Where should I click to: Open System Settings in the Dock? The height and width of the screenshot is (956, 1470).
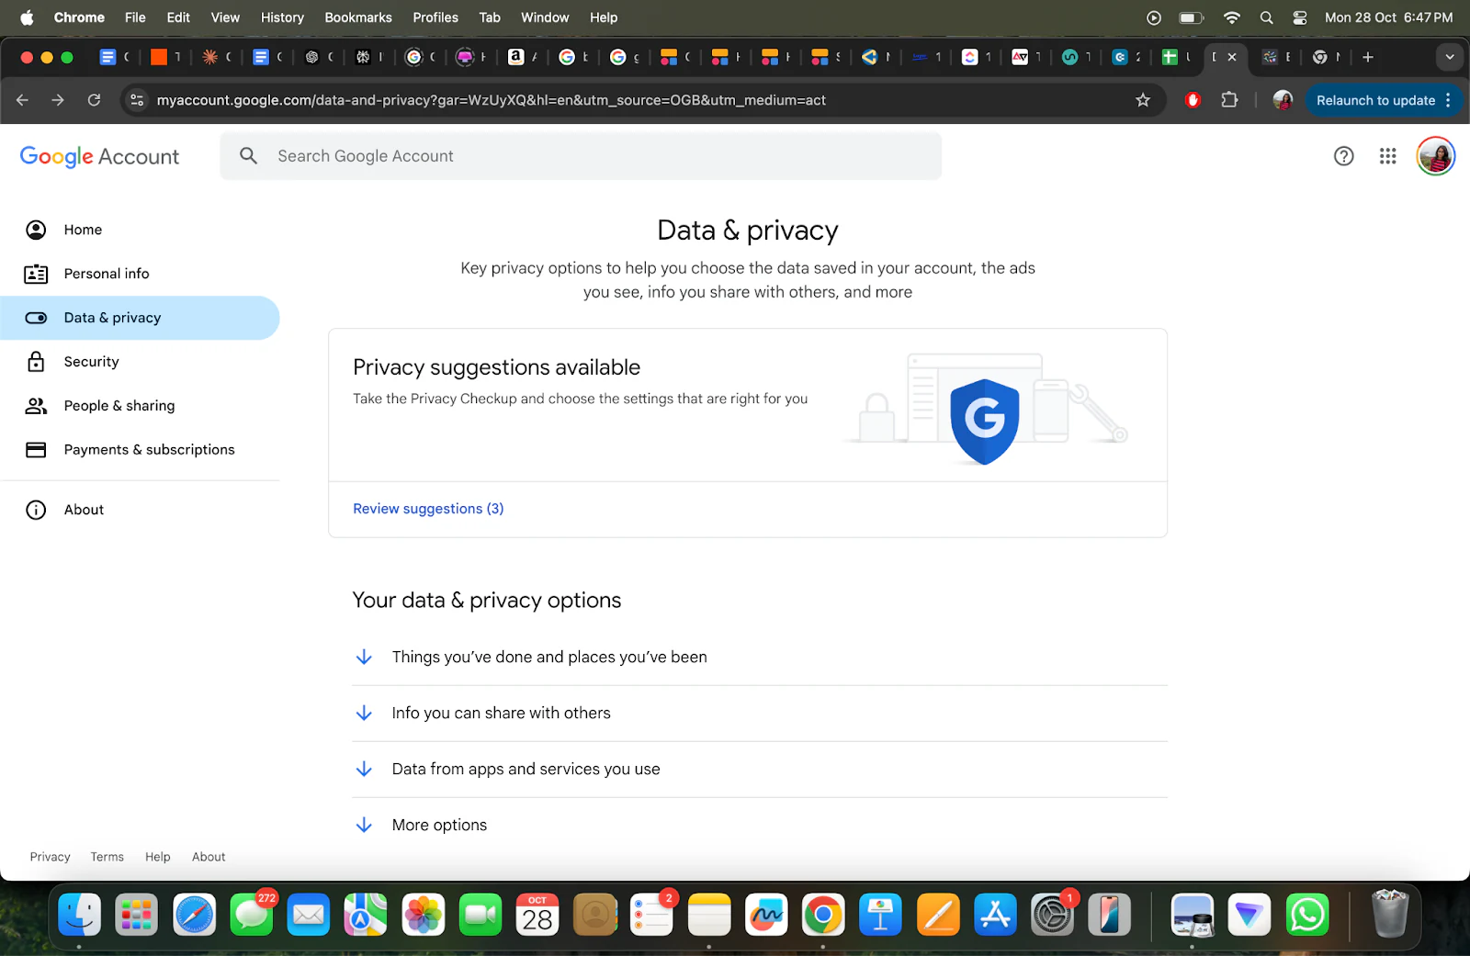pos(1053,915)
